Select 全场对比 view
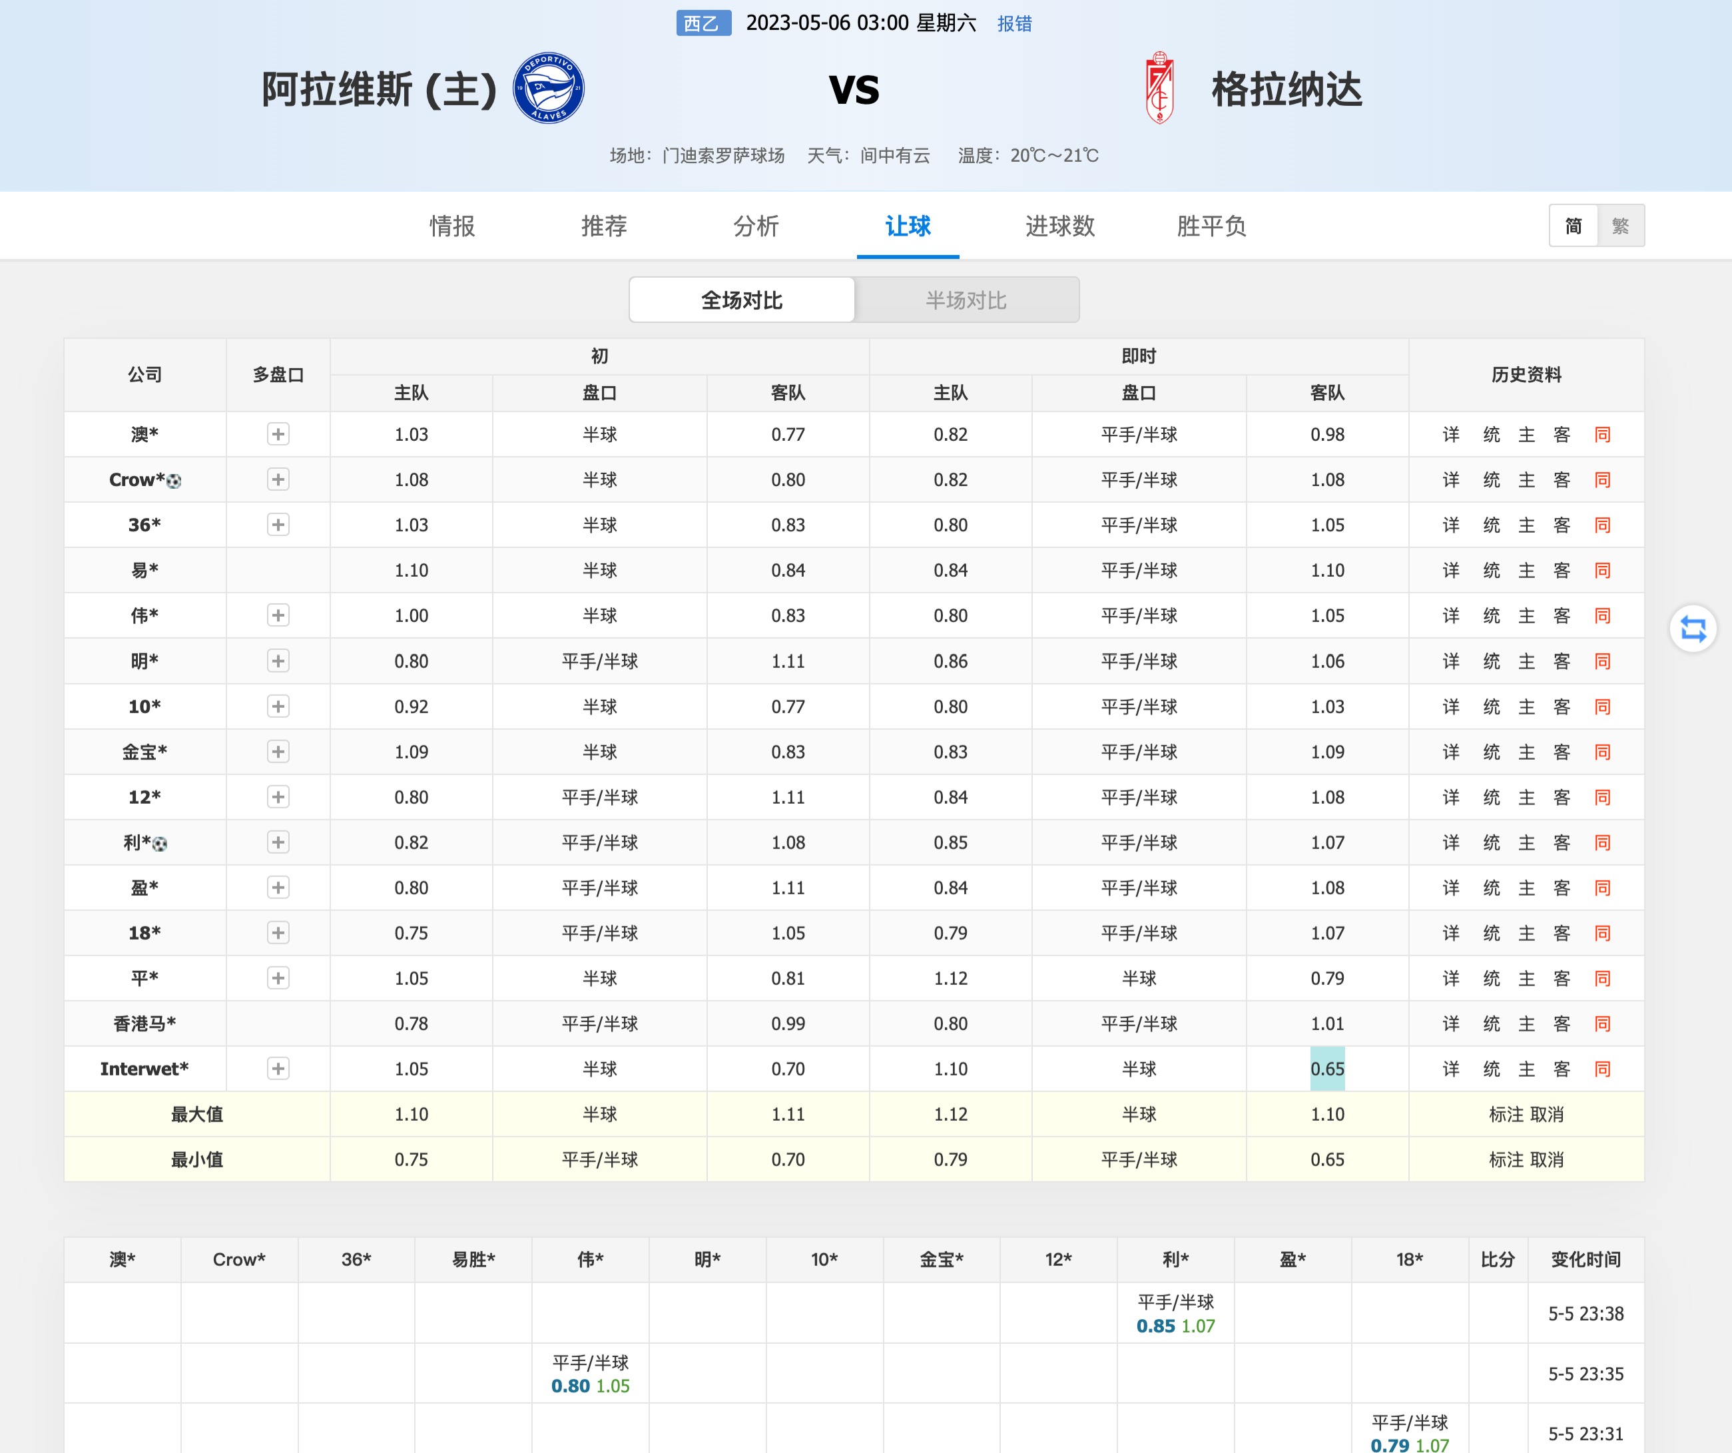The height and width of the screenshot is (1453, 1732). pos(741,300)
